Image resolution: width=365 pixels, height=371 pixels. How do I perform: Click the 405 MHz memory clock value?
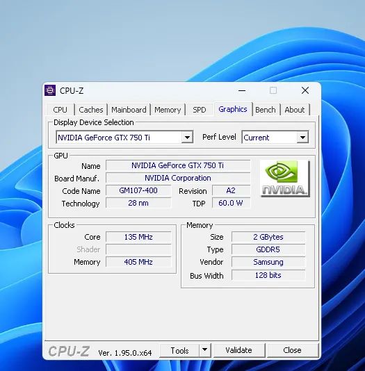pos(138,262)
